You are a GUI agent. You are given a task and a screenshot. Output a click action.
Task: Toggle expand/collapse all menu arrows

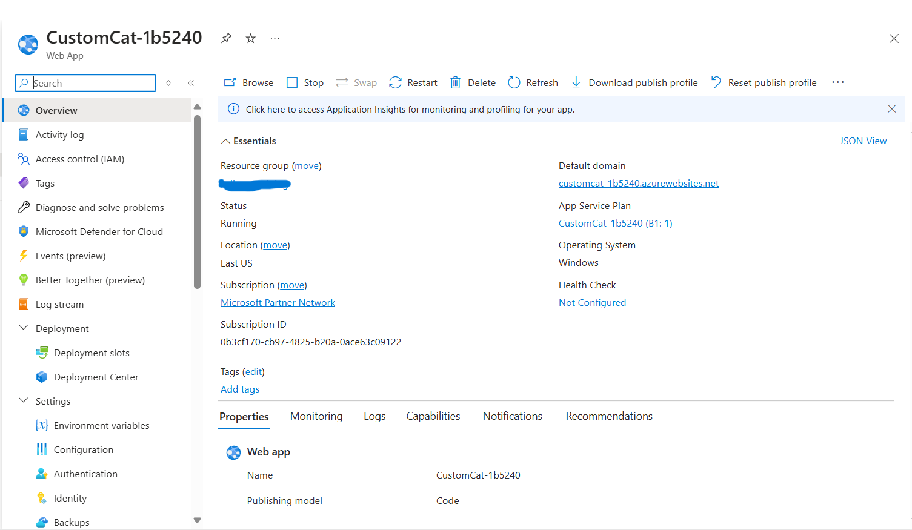[x=168, y=83]
